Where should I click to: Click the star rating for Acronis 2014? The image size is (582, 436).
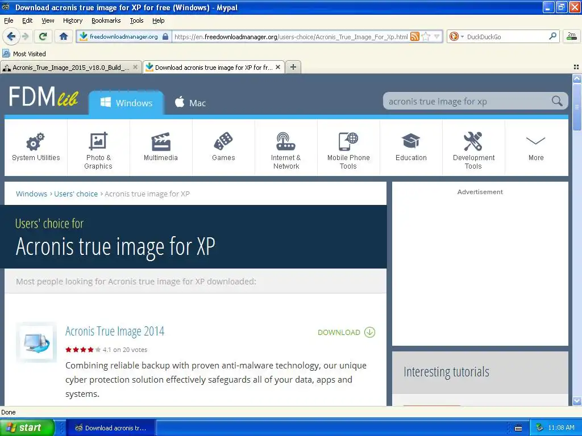(83, 350)
